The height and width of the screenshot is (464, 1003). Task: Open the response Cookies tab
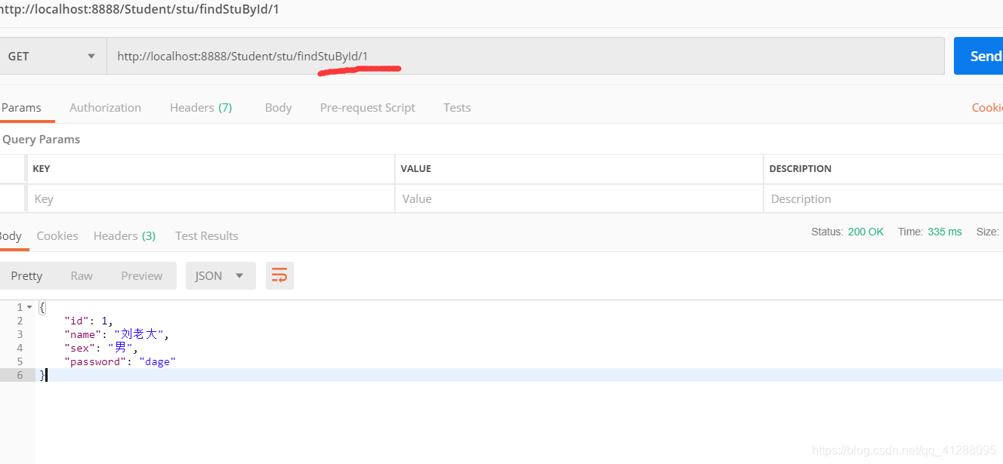click(x=57, y=235)
